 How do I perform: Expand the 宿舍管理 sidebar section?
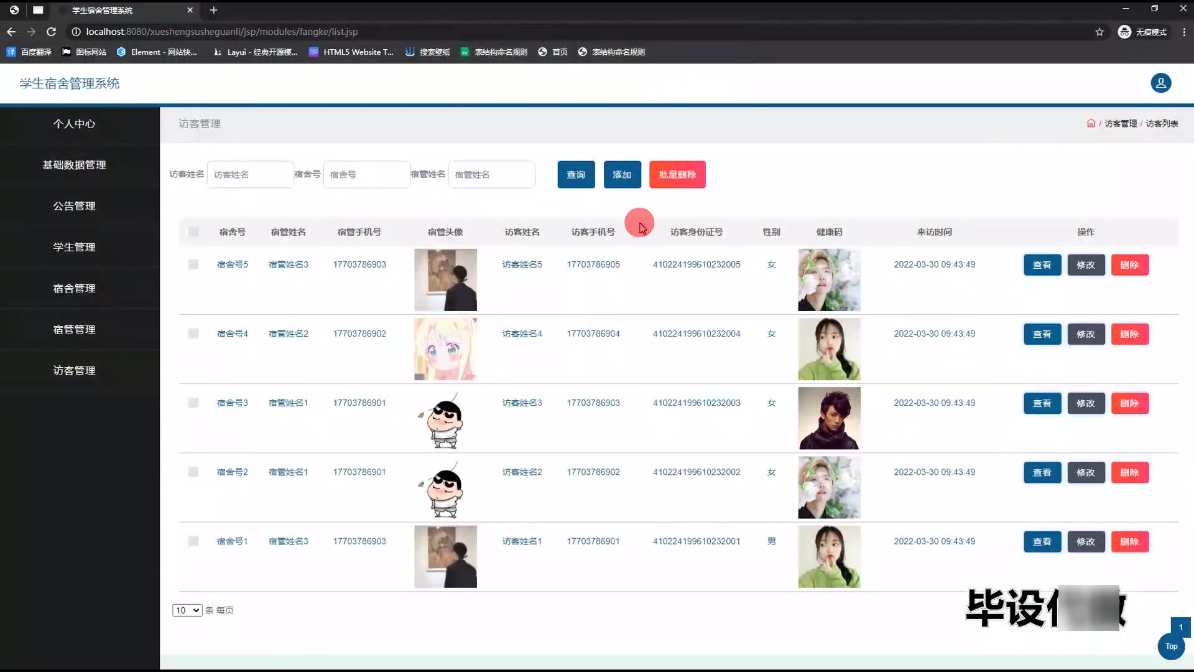pyautogui.click(x=74, y=288)
